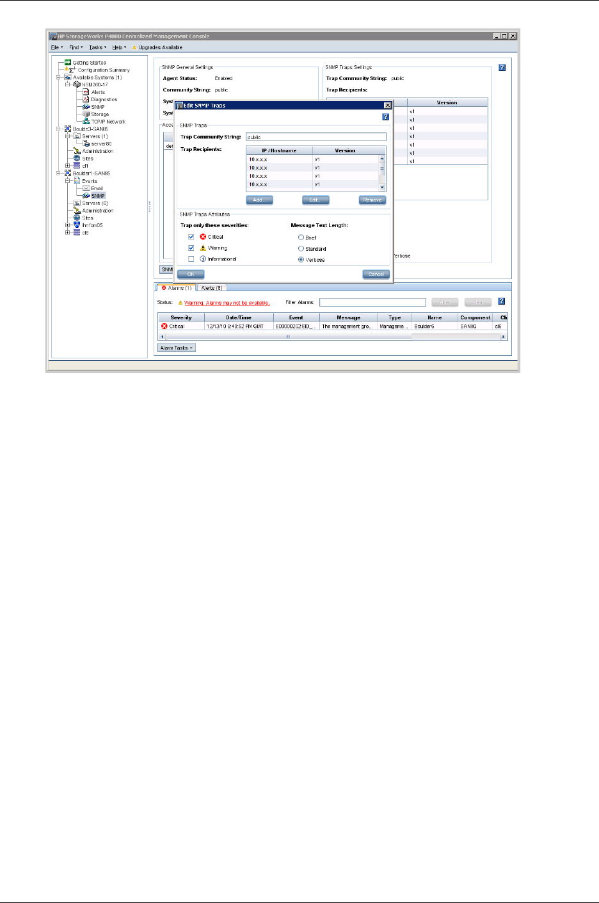Click the cl1 cluster icon

point(77,166)
